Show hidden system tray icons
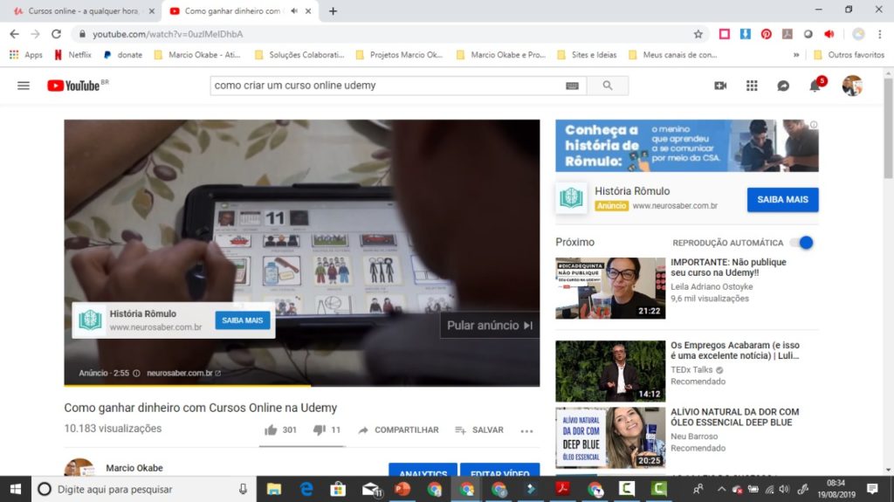This screenshot has height=502, width=894. click(721, 490)
